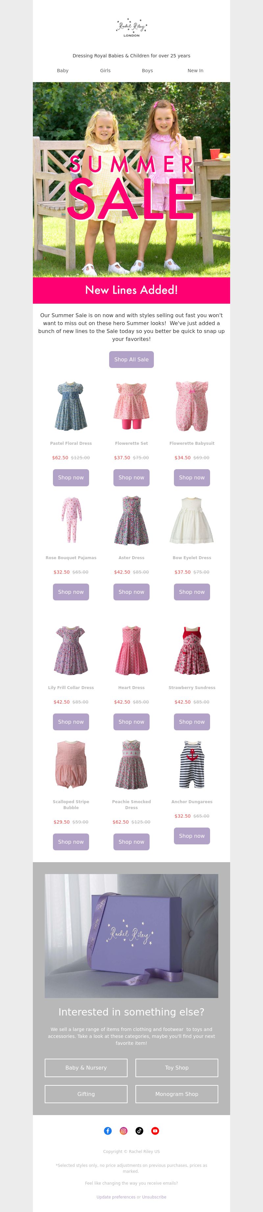Open the YouTube social icon

(x=155, y=1131)
